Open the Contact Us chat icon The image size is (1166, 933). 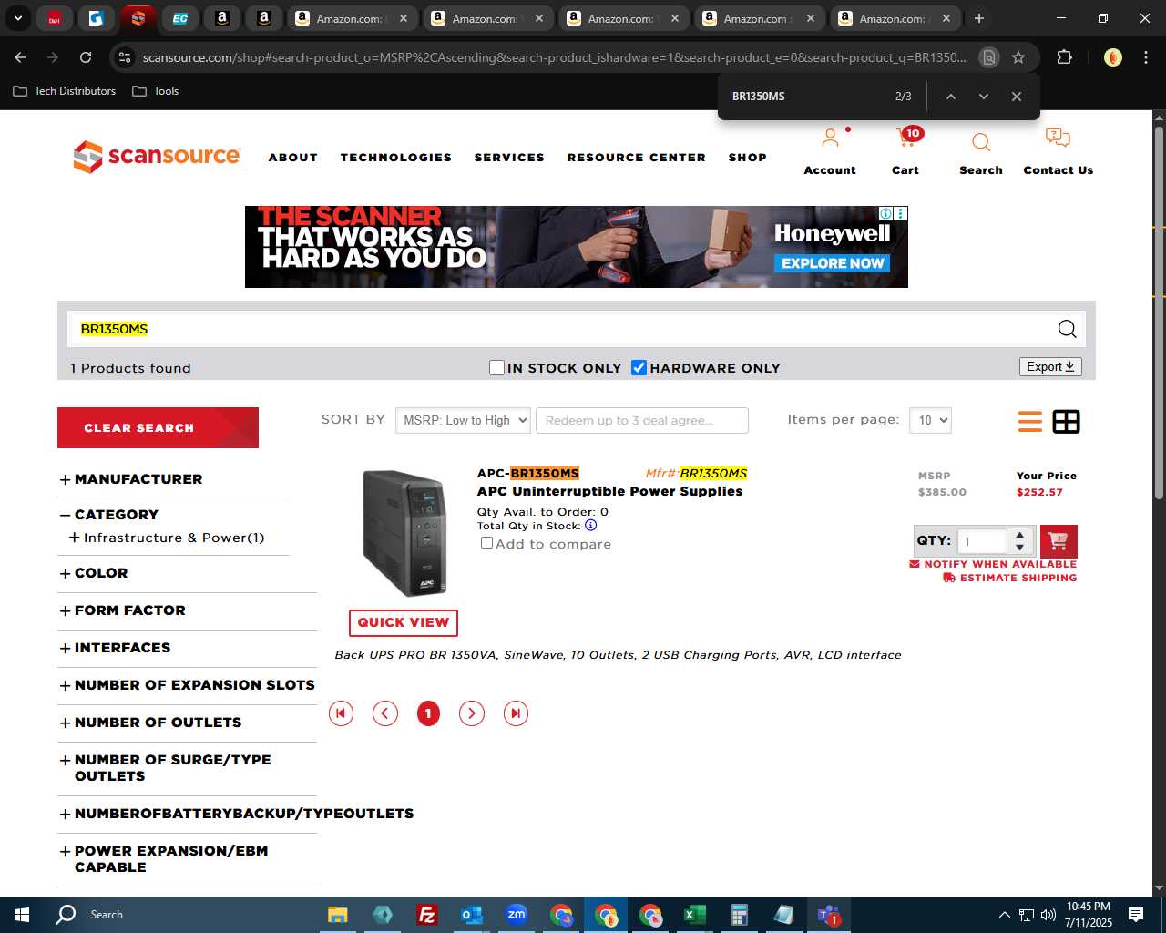click(x=1058, y=138)
